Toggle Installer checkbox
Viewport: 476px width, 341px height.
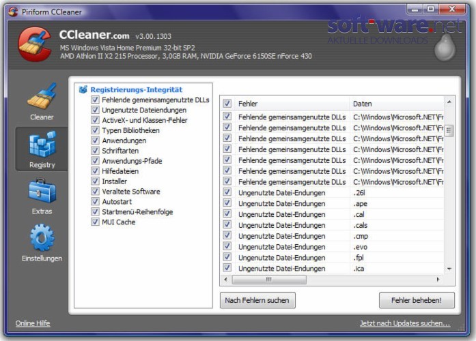[95, 181]
